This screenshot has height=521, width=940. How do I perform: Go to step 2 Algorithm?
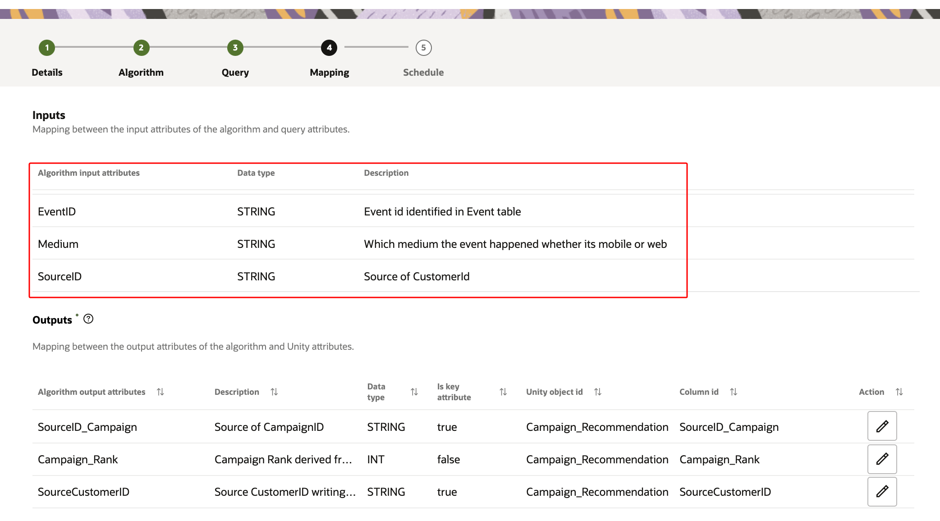pos(141,48)
